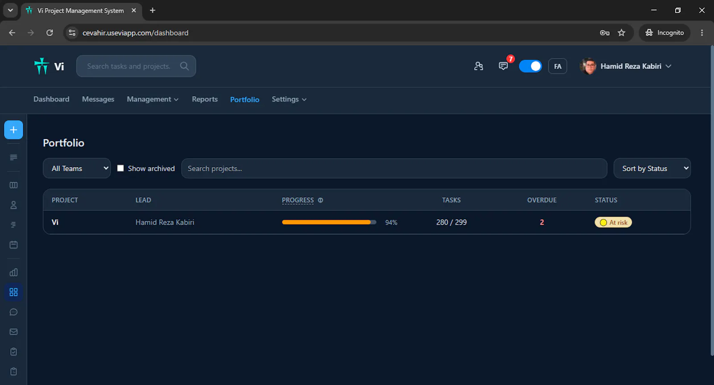Screen dimensions: 714x385
Task: Check the Show archived checkbox
Action: pos(120,168)
